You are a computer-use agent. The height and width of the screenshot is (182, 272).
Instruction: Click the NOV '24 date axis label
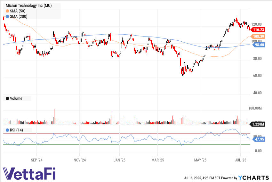pos(80,160)
